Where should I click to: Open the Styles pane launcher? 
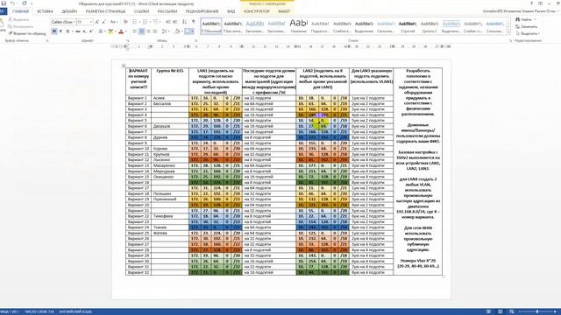510,41
